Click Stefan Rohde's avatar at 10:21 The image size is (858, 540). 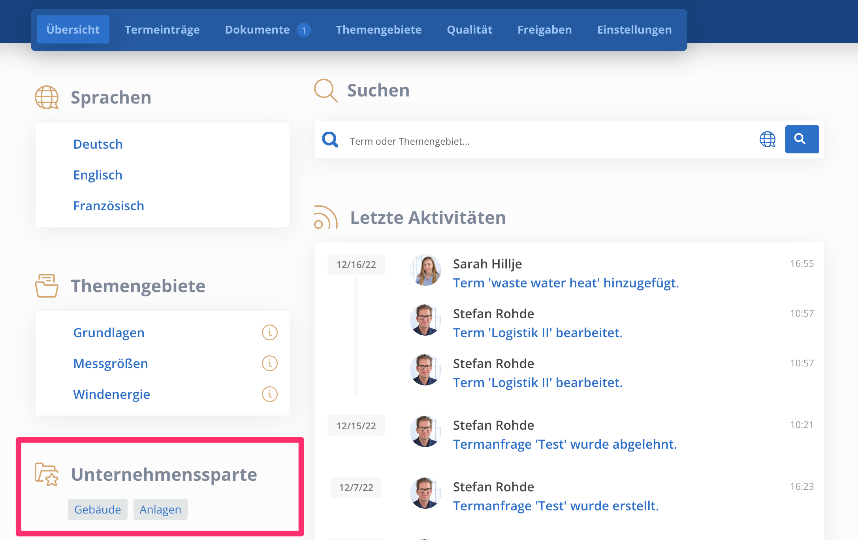pyautogui.click(x=425, y=431)
